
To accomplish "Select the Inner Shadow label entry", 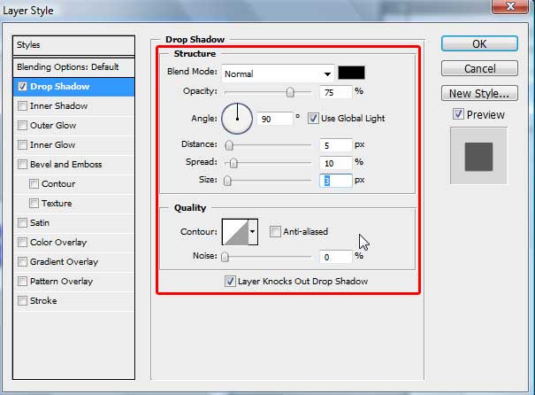I will click(58, 106).
